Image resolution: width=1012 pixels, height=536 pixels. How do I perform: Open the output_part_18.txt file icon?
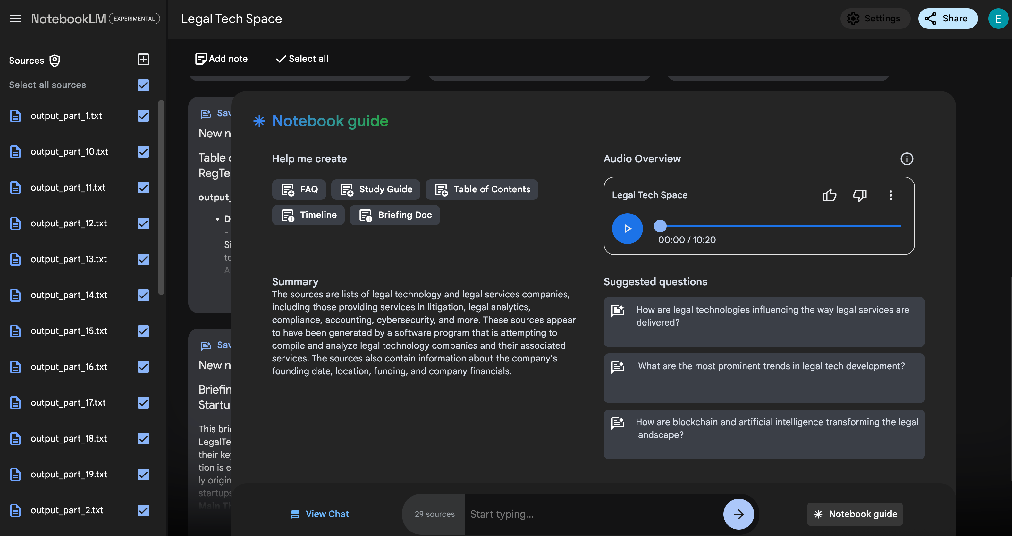coord(15,439)
